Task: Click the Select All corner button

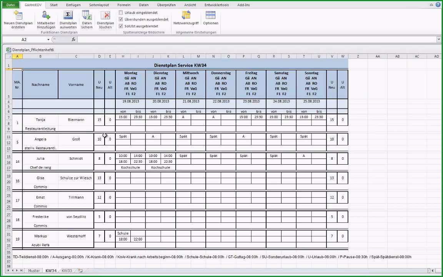Action: [x=8, y=56]
